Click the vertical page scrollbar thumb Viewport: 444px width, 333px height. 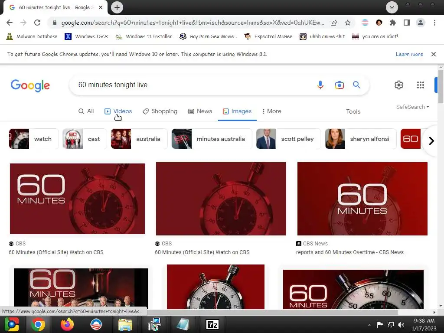tap(441, 86)
